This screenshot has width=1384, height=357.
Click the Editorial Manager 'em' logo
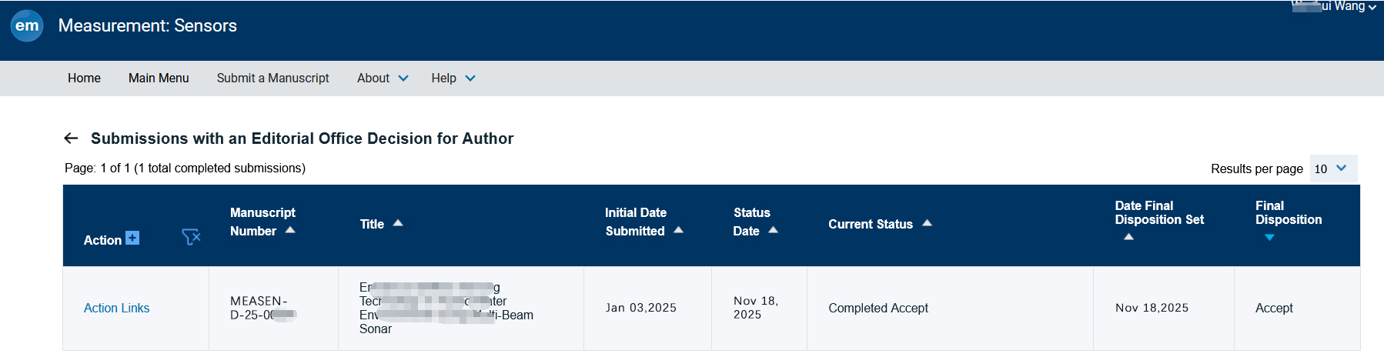point(27,25)
